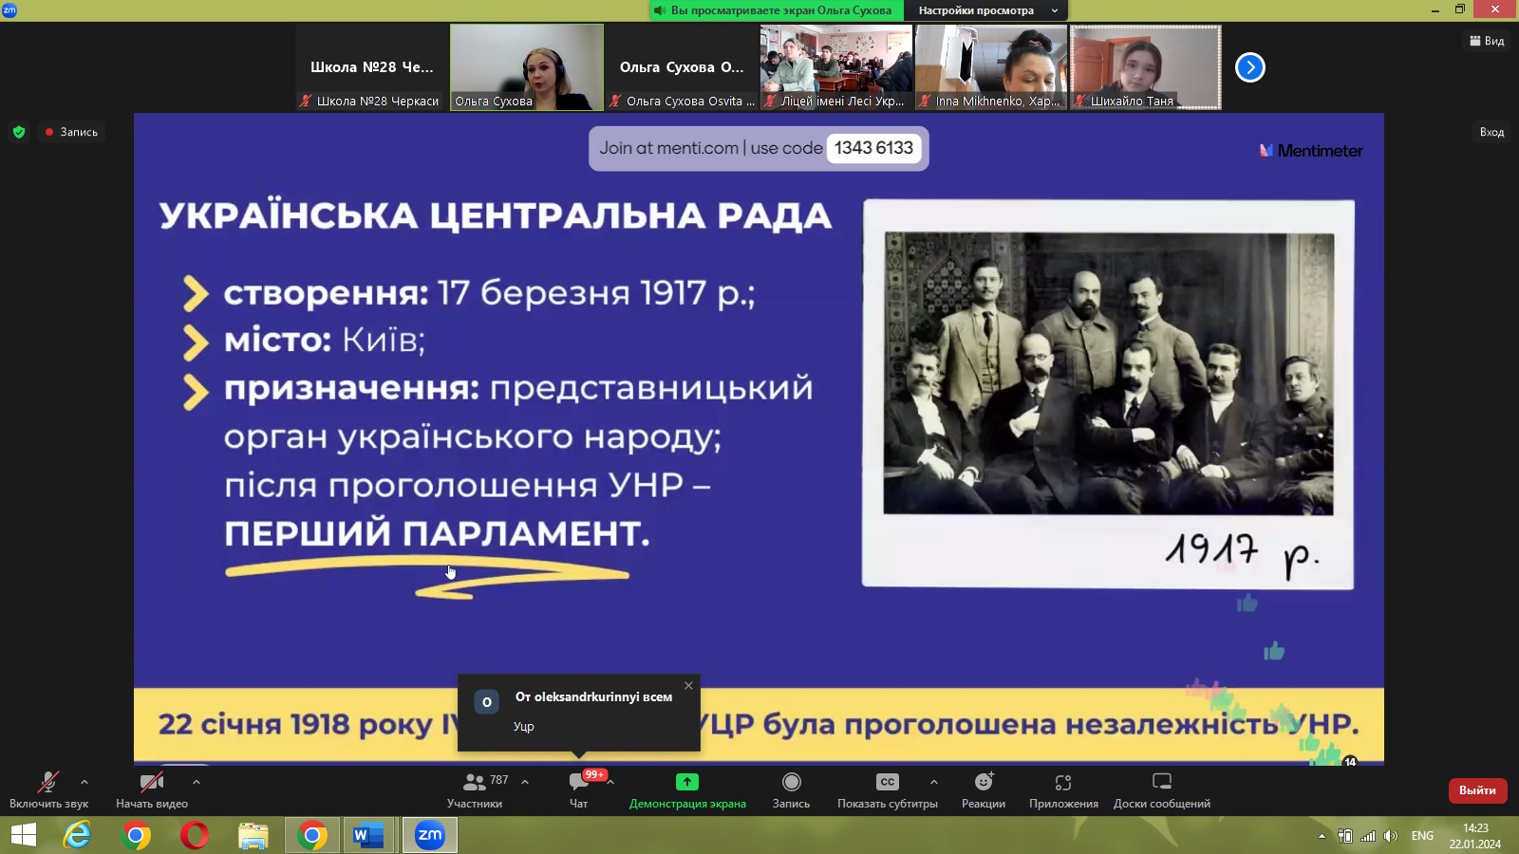1519x854 pixels.
Task: Open the View Options dropdown at top
Action: point(985,10)
